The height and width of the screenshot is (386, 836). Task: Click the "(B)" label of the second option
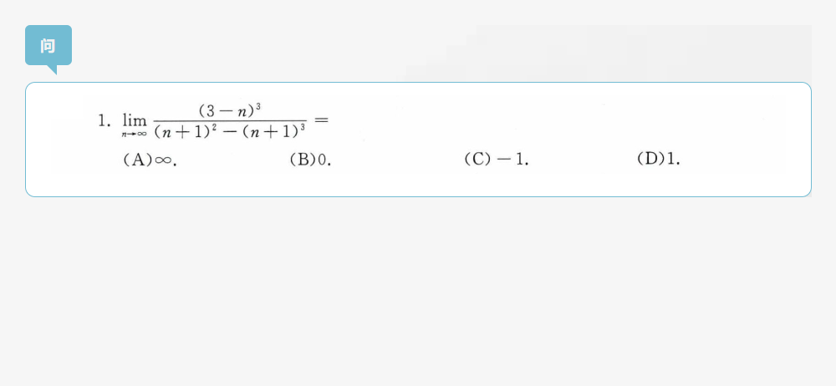(x=303, y=160)
